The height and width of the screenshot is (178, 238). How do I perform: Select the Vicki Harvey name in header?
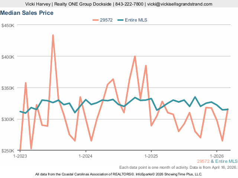coord(38,4)
